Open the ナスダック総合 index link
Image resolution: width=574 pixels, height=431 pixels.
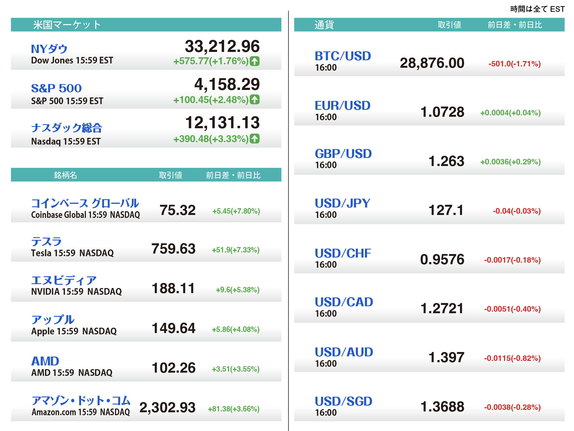[x=66, y=128]
